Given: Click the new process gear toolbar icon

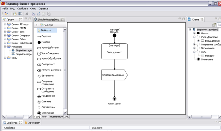Looking at the screenshot, I should [20, 14].
